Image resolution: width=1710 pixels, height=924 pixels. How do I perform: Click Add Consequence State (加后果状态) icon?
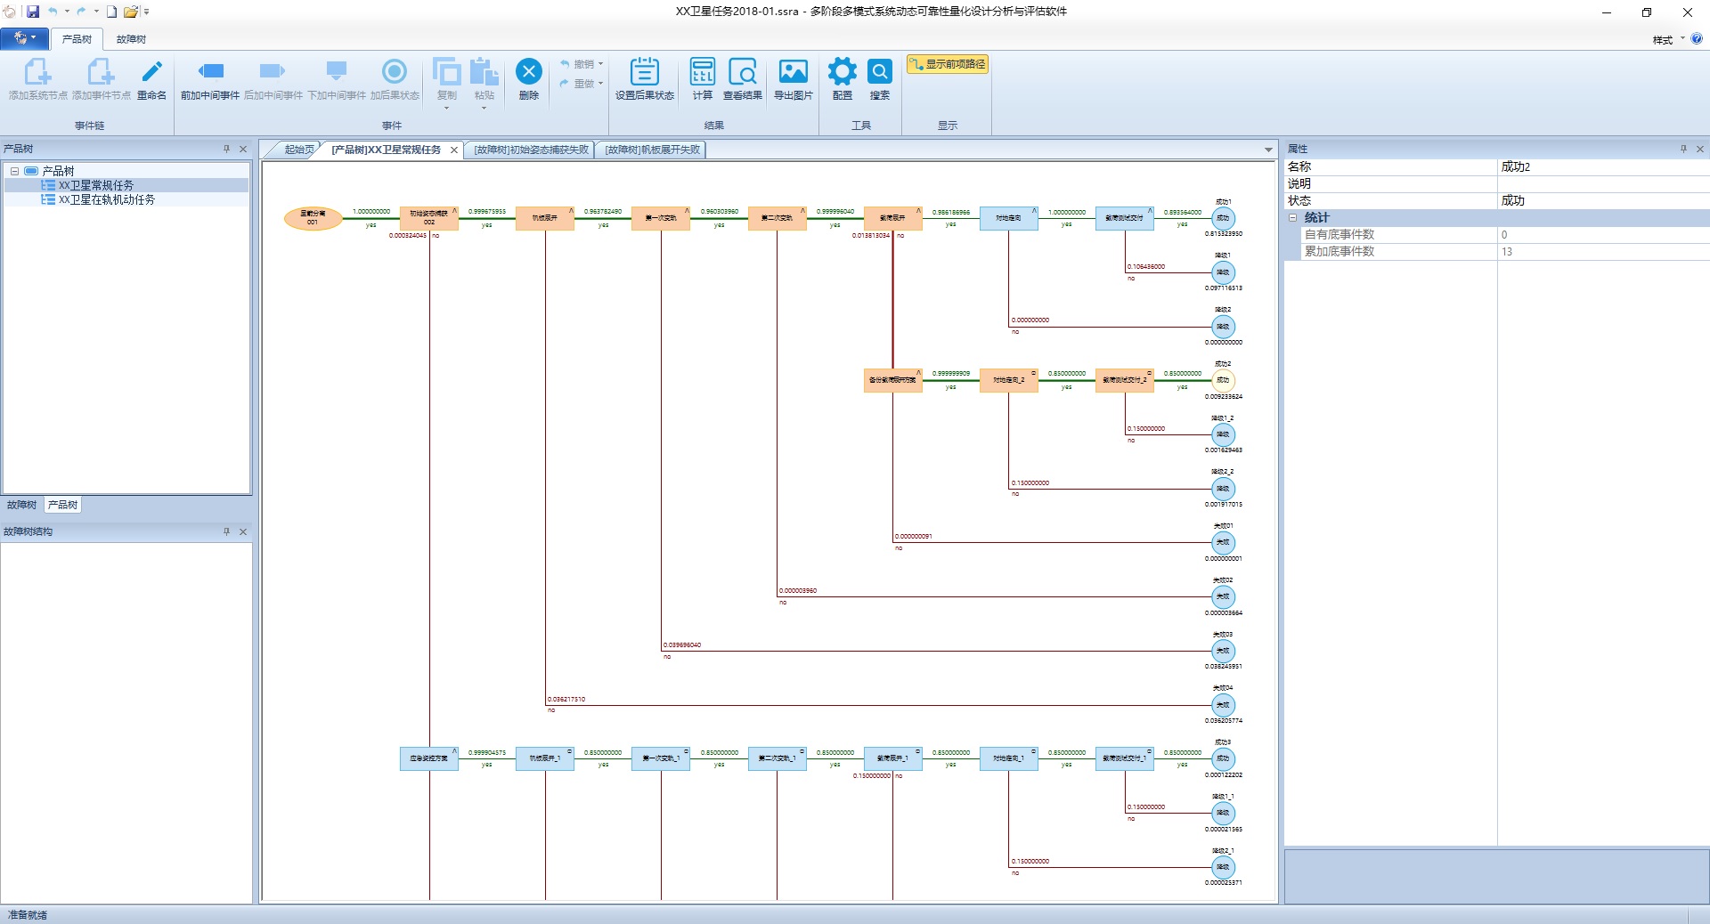[395, 72]
